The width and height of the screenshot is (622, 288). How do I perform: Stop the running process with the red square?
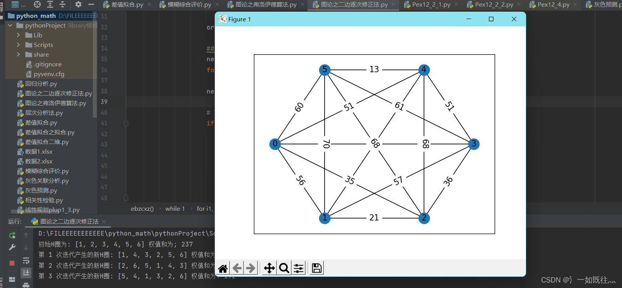coord(12,263)
